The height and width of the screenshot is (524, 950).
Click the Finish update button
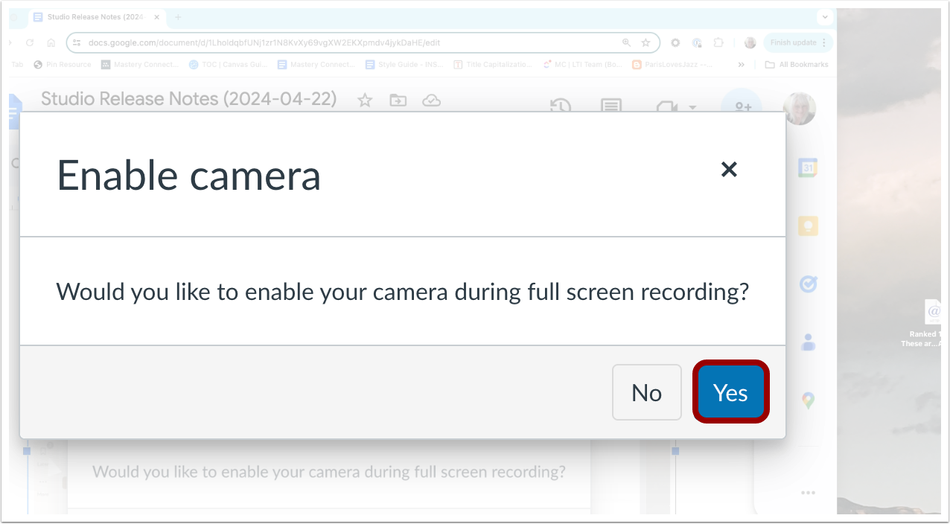[798, 42]
